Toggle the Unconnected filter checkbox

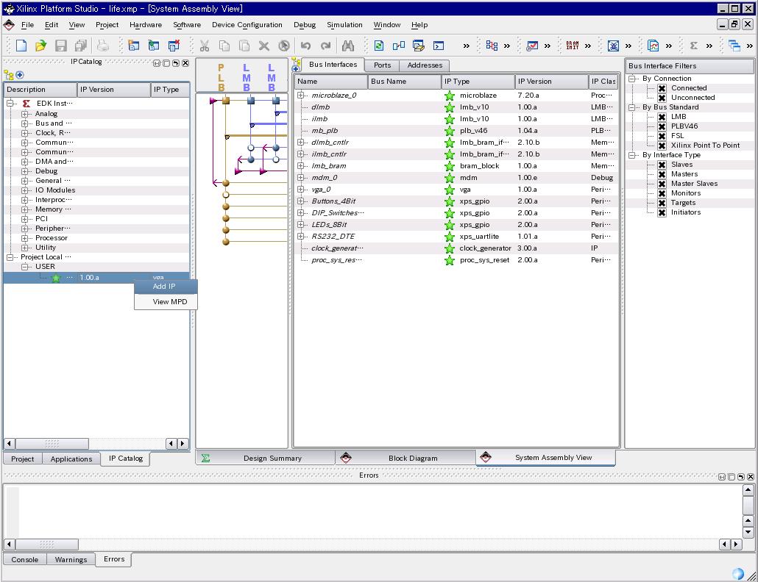pyautogui.click(x=662, y=98)
